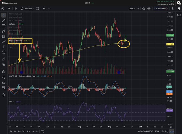The height and width of the screenshot is (134, 182).
Task: Open the layers object tree icon
Action: (x=179, y=15)
